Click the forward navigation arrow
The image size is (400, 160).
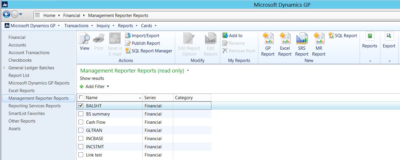coord(15,14)
